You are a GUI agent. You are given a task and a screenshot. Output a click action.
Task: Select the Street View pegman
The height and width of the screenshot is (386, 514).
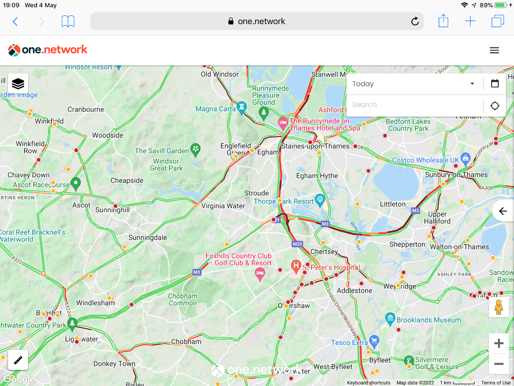click(x=499, y=307)
